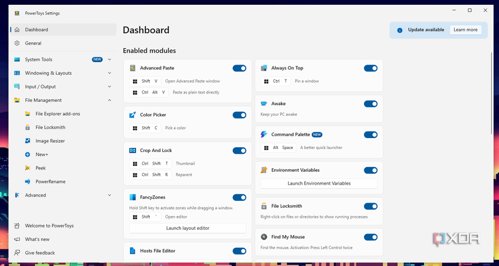Disable the File Locksmith card toggle
The image size is (499, 266).
click(371, 206)
